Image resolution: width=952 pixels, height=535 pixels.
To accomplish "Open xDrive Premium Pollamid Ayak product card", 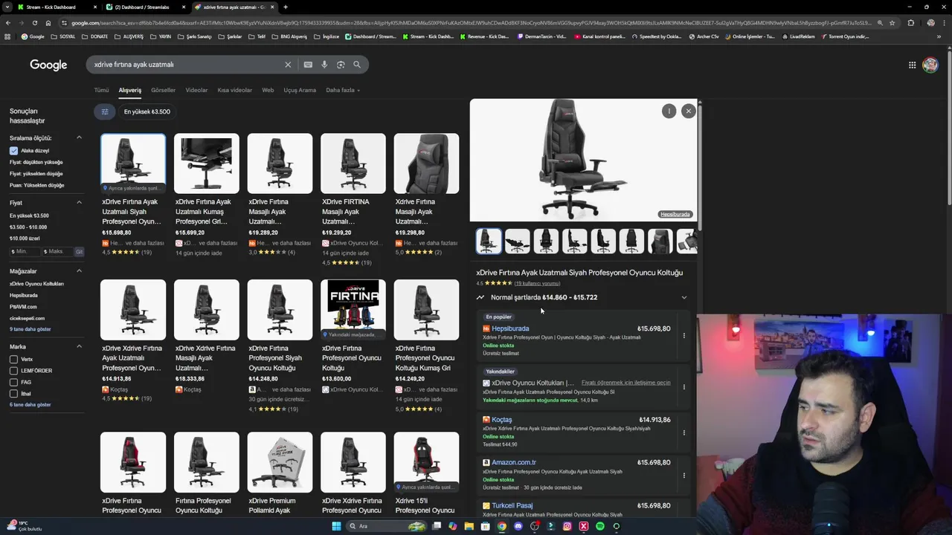I will (280, 474).
